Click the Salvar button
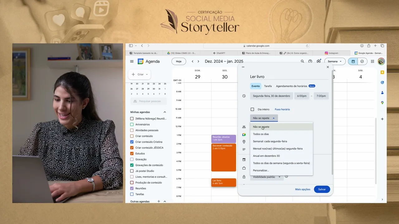This screenshot has height=224, width=399. (322, 189)
